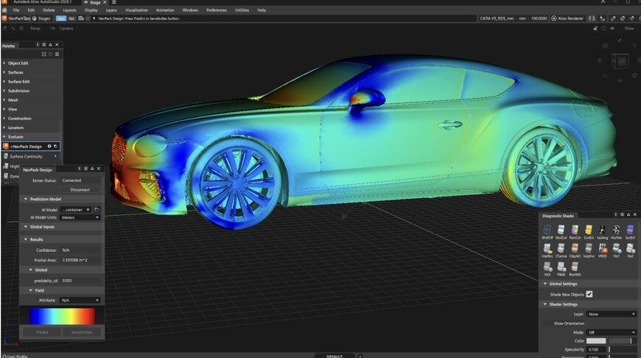641x358 pixels.
Task: Select the VRED shader icon
Action: 602,248
